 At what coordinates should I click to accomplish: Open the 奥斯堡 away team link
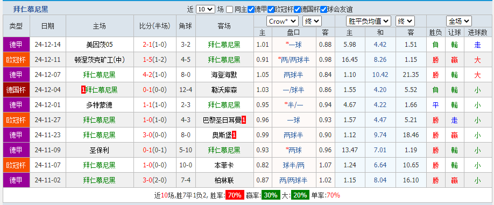pos(222,135)
